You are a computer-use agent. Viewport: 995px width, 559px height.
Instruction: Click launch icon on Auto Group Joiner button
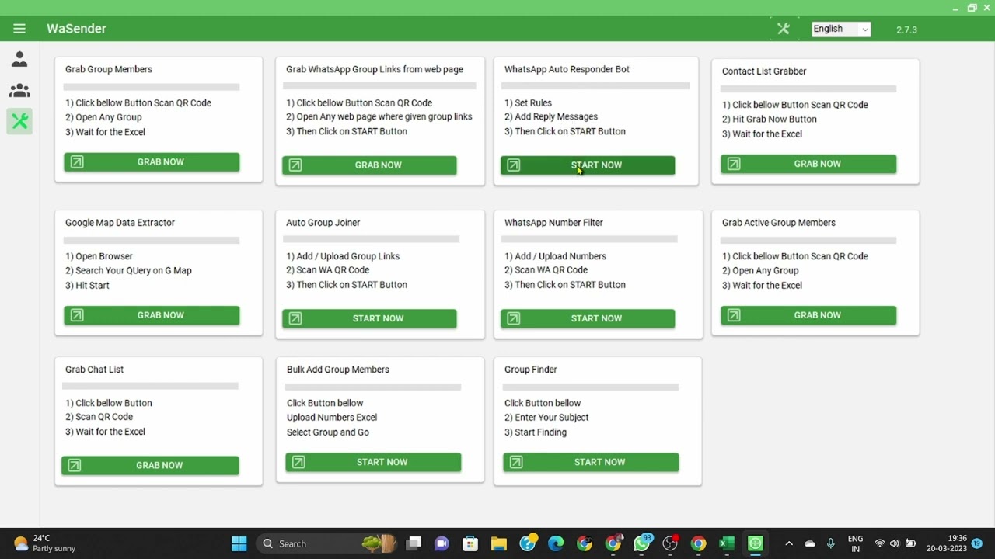[x=295, y=318]
